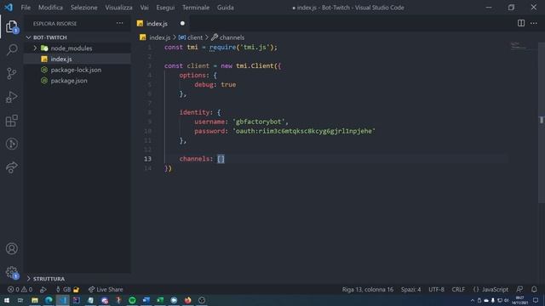
Task: Click client in the breadcrumb
Action: click(195, 37)
